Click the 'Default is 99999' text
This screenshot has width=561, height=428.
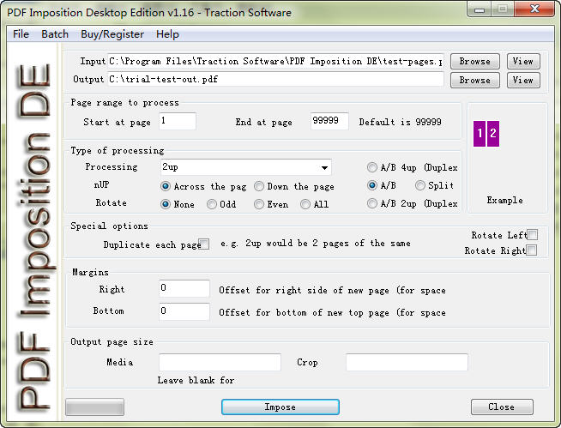[400, 122]
